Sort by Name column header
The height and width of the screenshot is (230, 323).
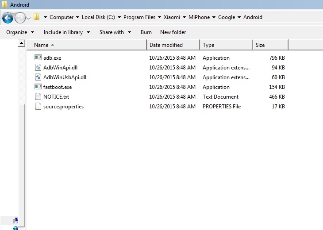click(87, 45)
